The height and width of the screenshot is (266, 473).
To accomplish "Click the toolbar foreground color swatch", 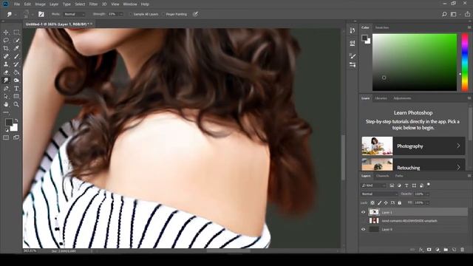I will point(9,122).
